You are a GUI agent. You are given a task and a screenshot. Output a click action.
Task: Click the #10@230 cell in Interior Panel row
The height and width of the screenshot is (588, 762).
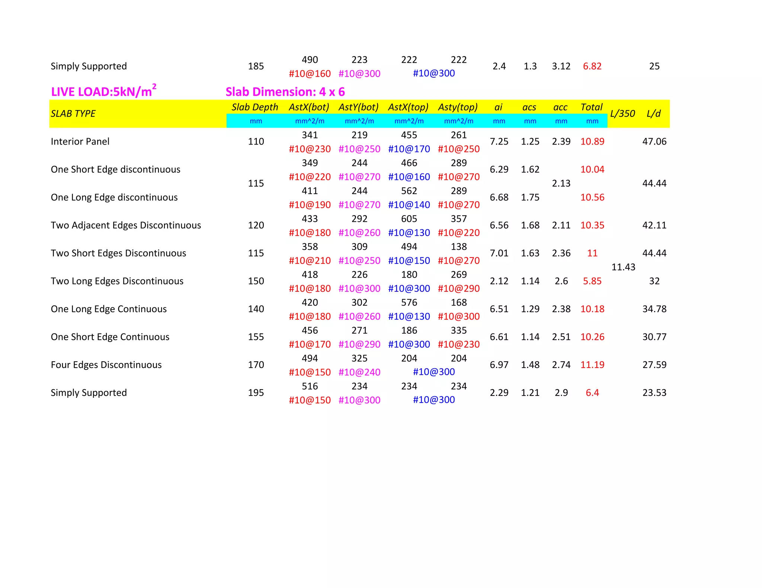(310, 149)
